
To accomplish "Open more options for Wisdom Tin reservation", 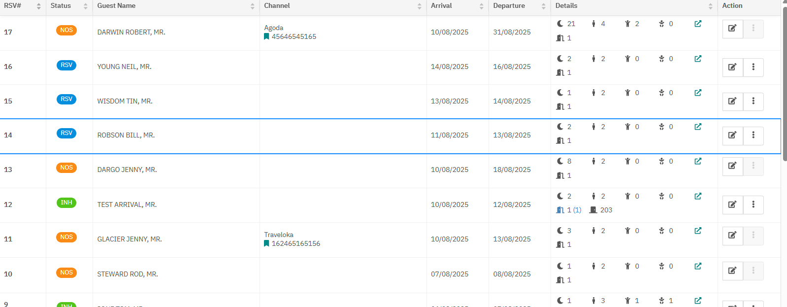I will (x=753, y=101).
